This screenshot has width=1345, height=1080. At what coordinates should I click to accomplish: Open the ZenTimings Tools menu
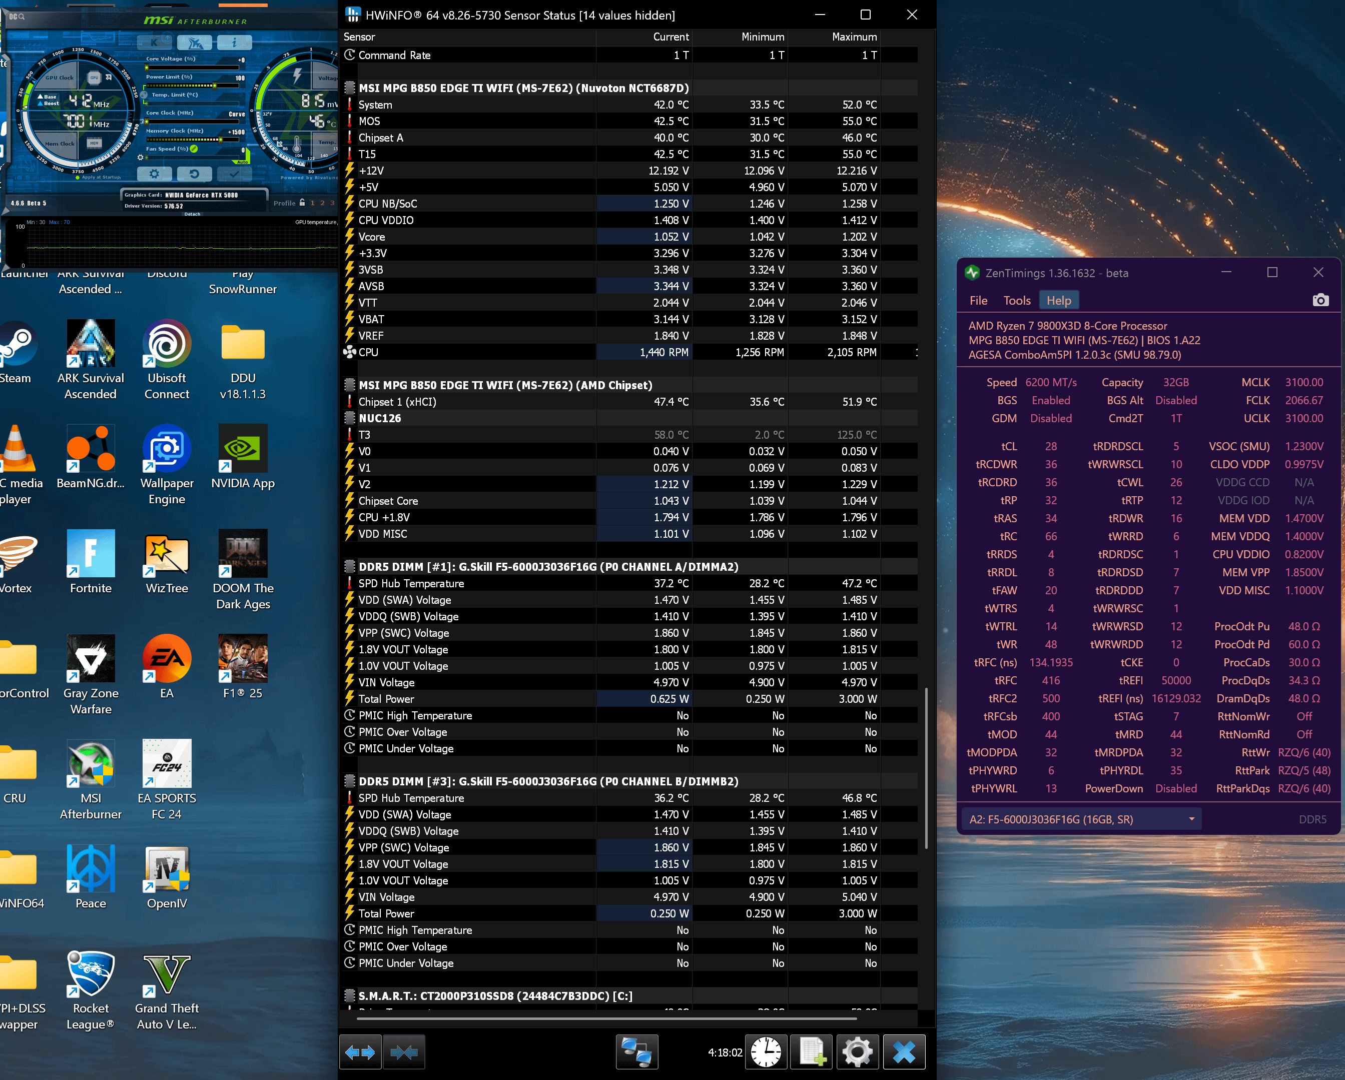click(1017, 301)
